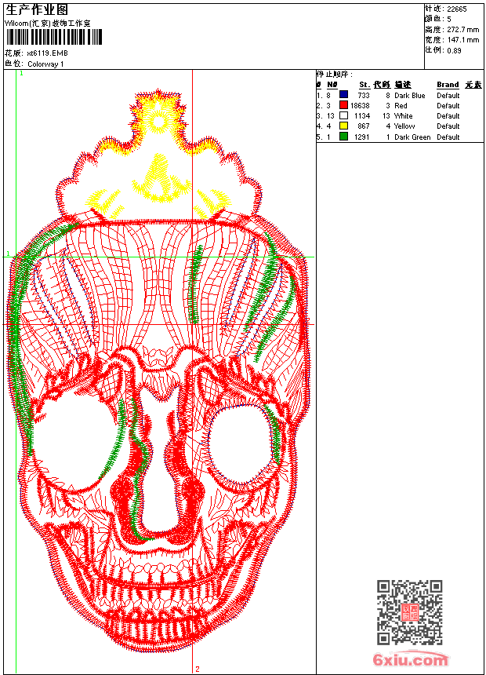The width and height of the screenshot is (486, 675).
Task: Click the Dark Blue color swatch
Action: coord(343,95)
